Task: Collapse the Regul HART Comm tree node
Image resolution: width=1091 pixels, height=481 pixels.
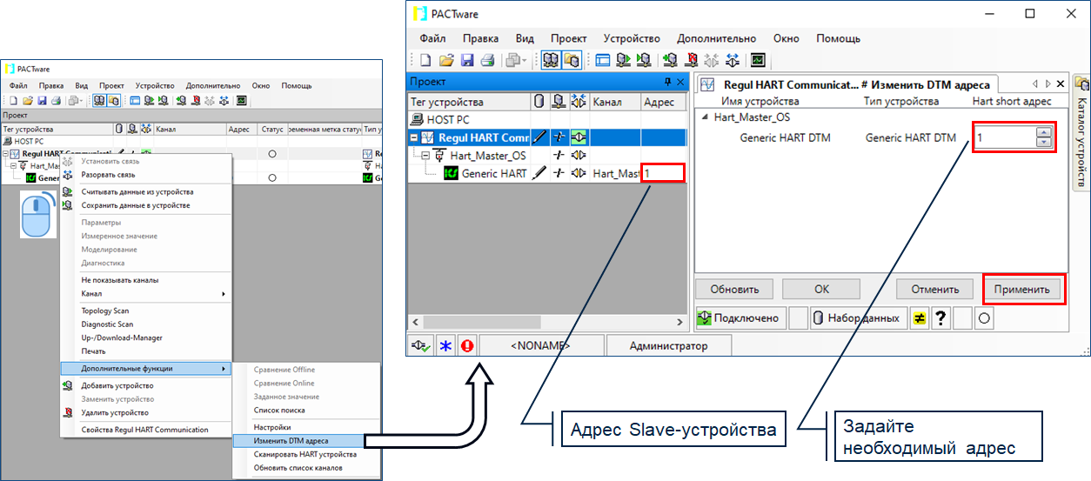Action: (x=415, y=137)
